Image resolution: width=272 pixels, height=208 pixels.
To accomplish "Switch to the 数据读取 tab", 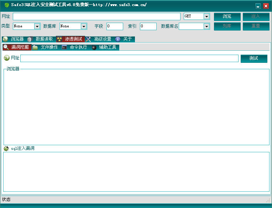I will (44, 39).
